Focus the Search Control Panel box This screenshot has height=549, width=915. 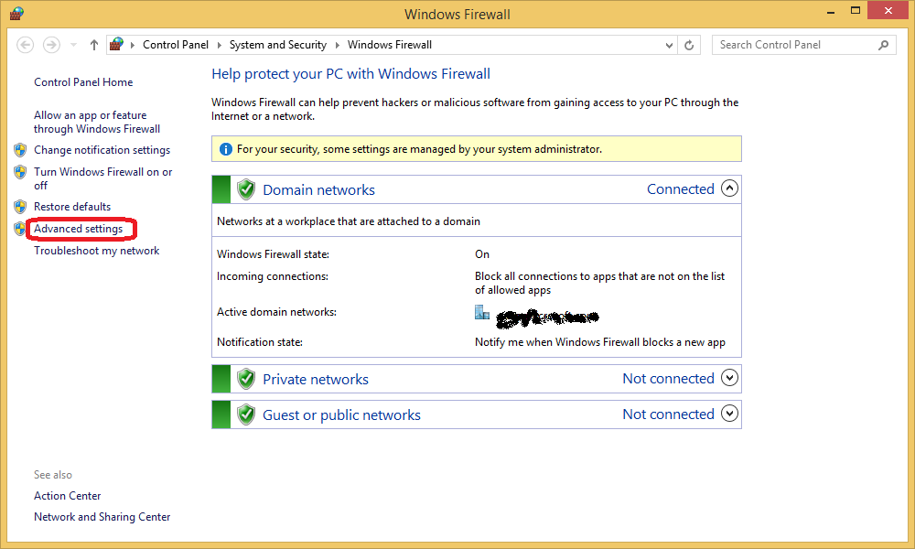(803, 45)
